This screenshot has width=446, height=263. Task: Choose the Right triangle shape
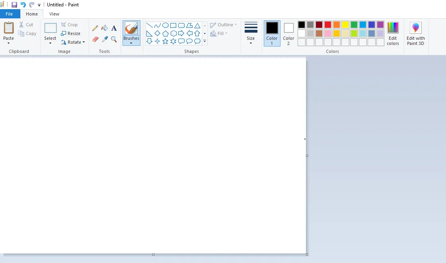pyautogui.click(x=149, y=33)
